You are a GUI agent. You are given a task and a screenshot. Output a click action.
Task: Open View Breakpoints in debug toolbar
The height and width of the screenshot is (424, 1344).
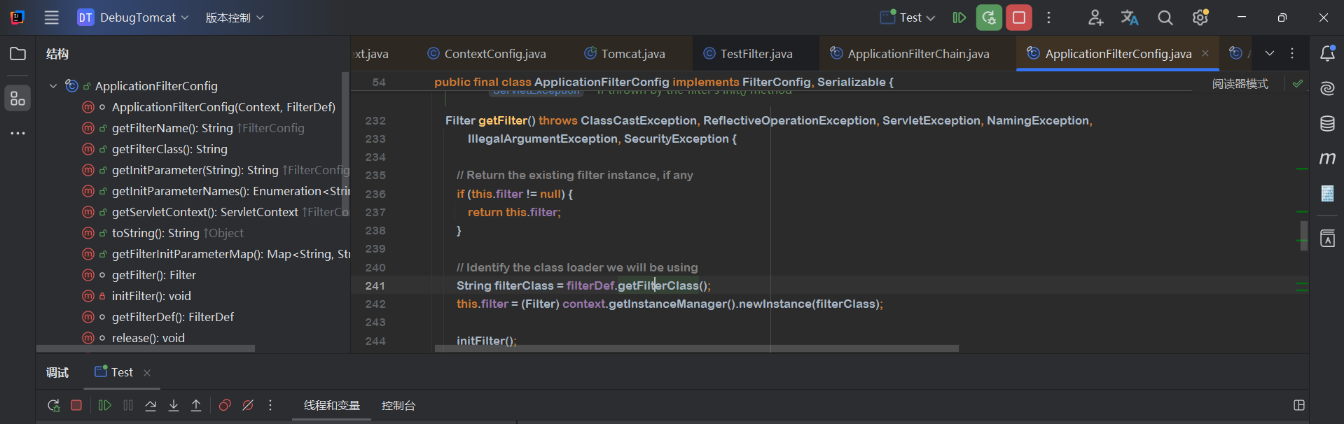click(225, 406)
